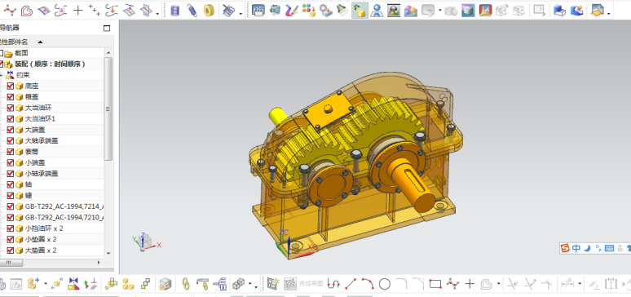Toggle the 套筒 checkbox

tap(11, 152)
